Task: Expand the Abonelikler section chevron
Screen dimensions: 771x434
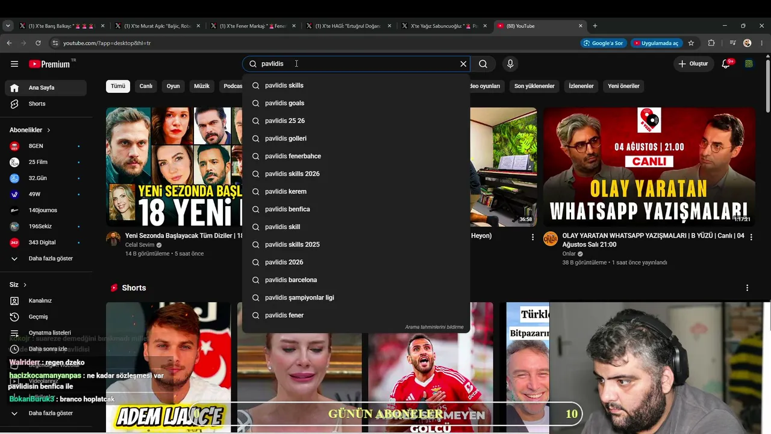Action: click(x=49, y=130)
